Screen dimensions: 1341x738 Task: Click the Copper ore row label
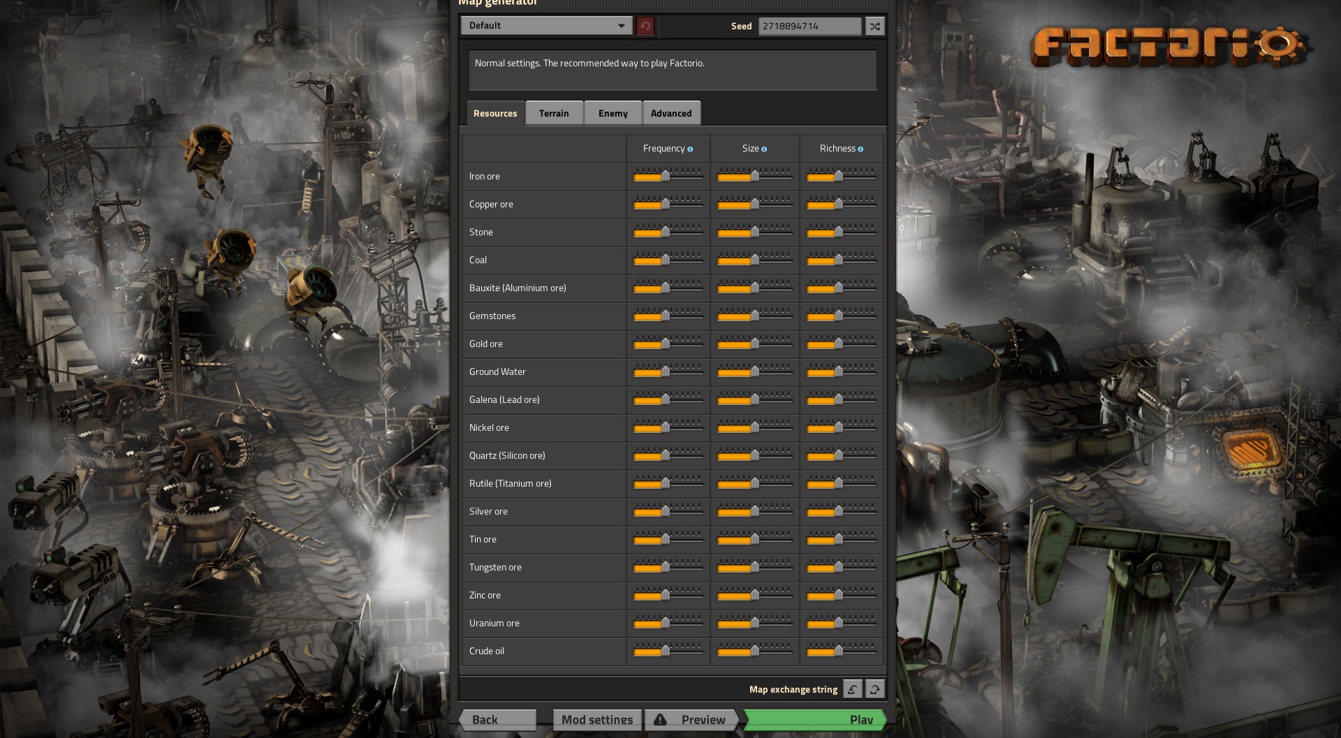tap(491, 205)
